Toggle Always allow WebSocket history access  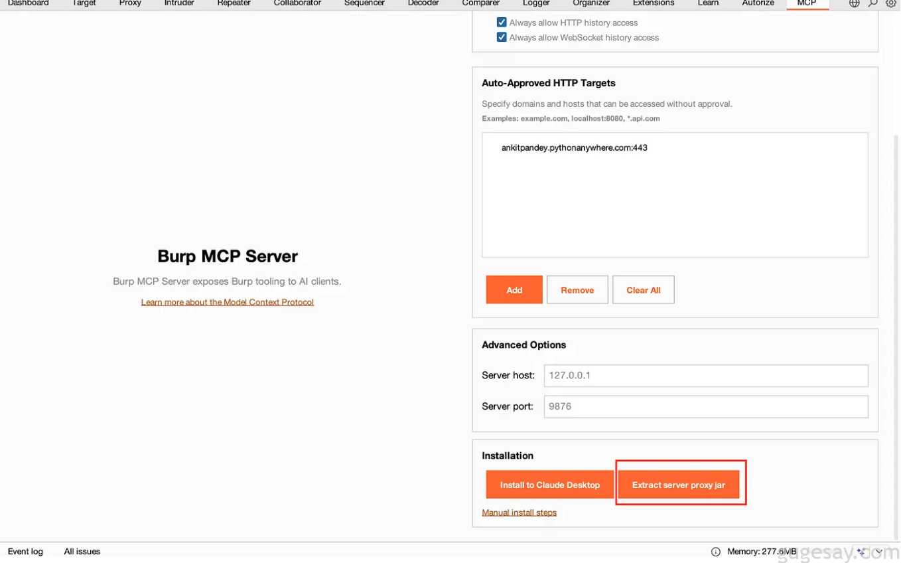502,38
